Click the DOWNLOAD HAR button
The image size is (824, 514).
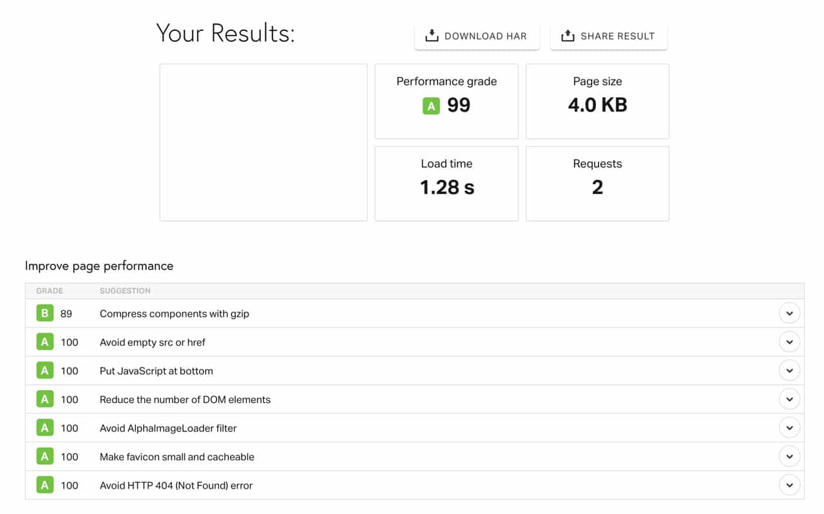pyautogui.click(x=477, y=35)
